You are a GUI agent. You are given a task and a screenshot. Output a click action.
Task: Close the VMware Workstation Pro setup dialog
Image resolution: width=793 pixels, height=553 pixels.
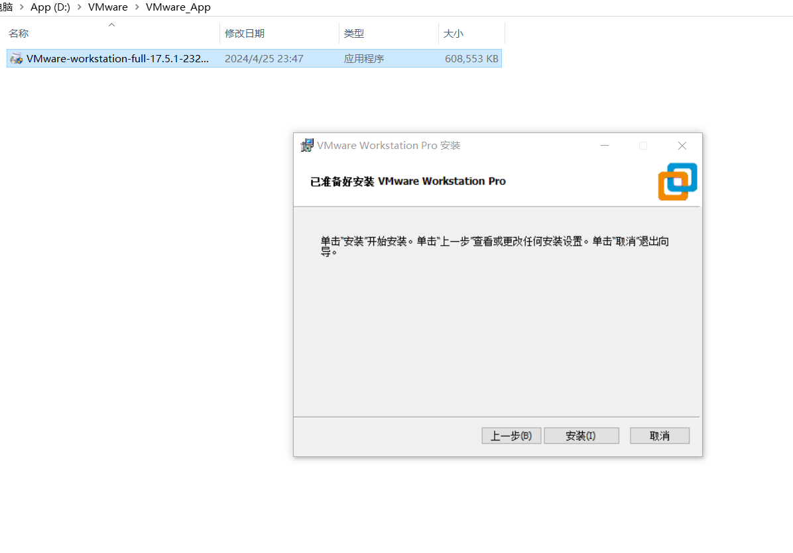(682, 146)
